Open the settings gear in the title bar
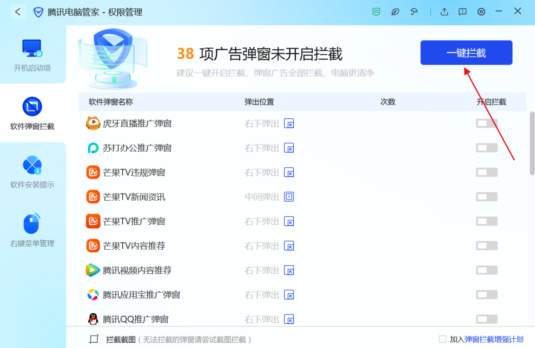 pyautogui.click(x=481, y=12)
